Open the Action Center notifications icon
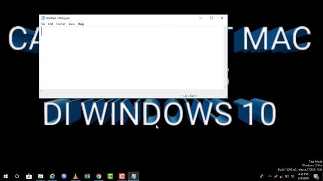Screen dimensions: 323x181 click(316, 176)
